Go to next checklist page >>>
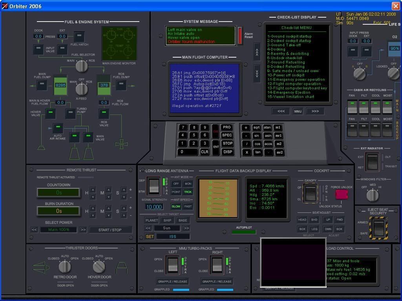402x301 pixels. pyautogui.click(x=315, y=111)
